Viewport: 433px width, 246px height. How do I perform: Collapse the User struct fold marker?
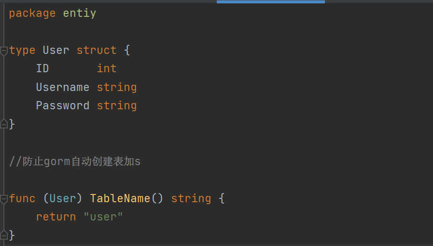click(x=3, y=51)
